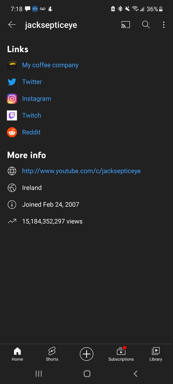
Task: Tap the globe icon beside channel URL
Action: pos(12,171)
